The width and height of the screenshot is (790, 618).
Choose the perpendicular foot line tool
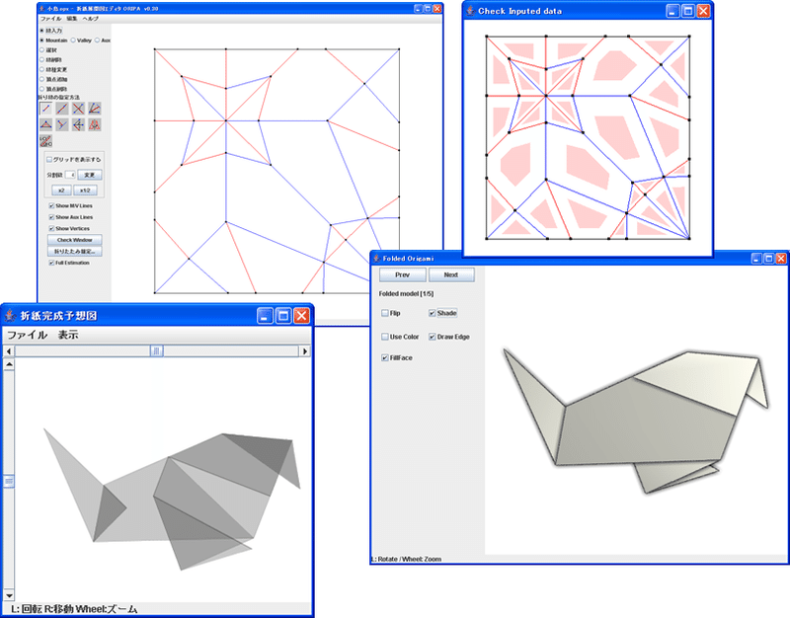[x=62, y=124]
